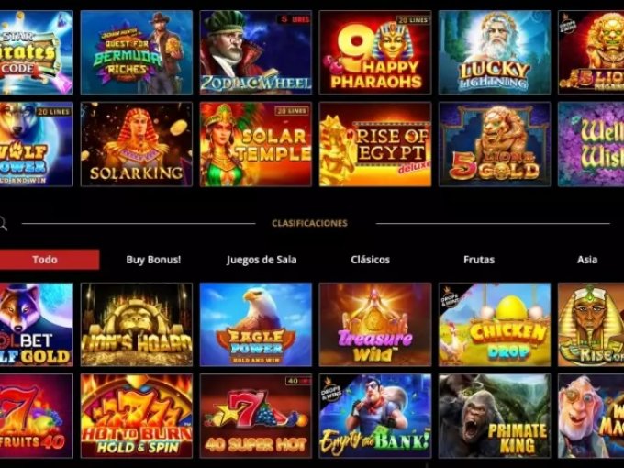624x468 pixels.
Task: Open Lion's Hoard game tile
Action: (137, 324)
